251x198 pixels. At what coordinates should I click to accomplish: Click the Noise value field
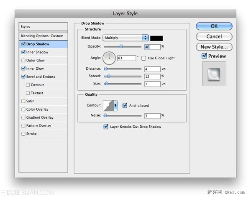point(152,116)
